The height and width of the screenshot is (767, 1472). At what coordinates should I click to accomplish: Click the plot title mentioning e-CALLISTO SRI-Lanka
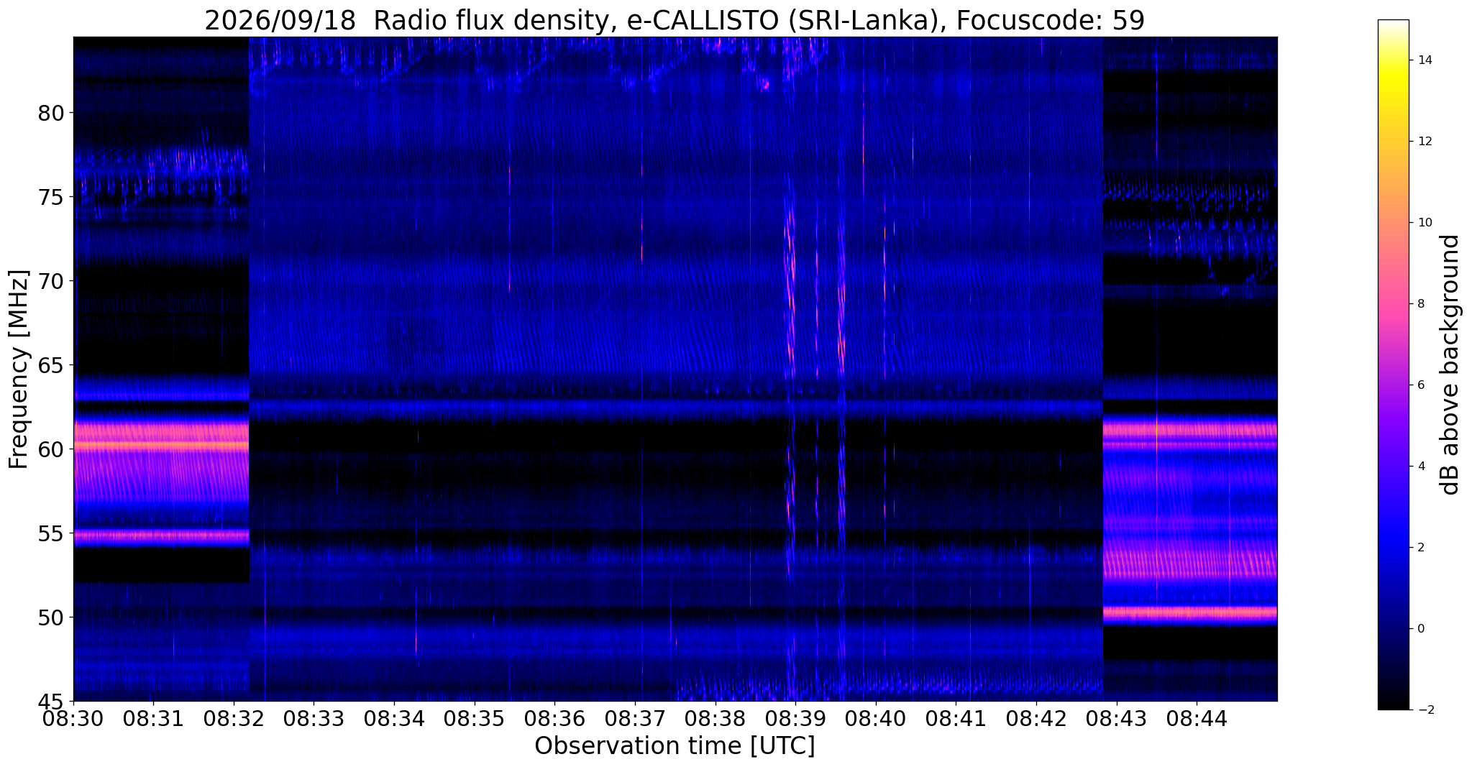pos(675,20)
